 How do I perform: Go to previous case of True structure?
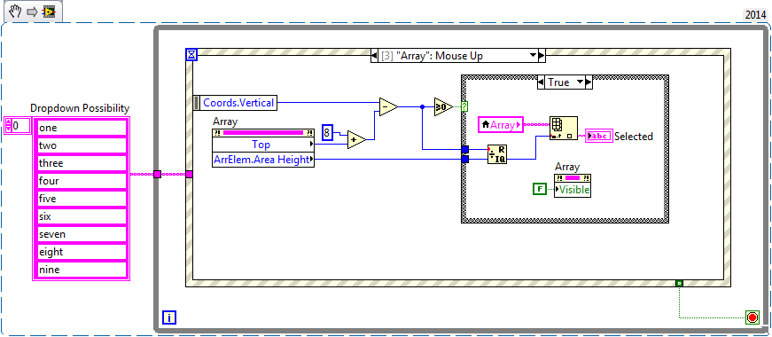[x=541, y=82]
